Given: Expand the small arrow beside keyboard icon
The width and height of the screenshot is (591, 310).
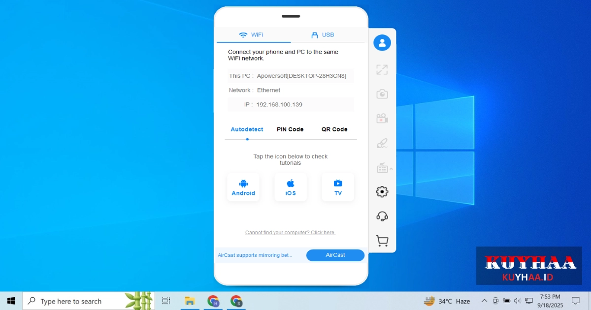Looking at the screenshot, I should pyautogui.click(x=392, y=169).
